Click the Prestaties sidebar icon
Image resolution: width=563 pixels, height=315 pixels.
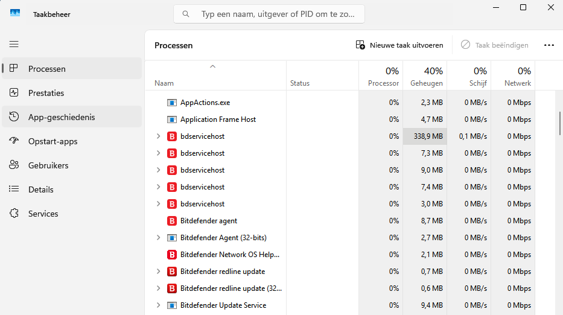14,93
